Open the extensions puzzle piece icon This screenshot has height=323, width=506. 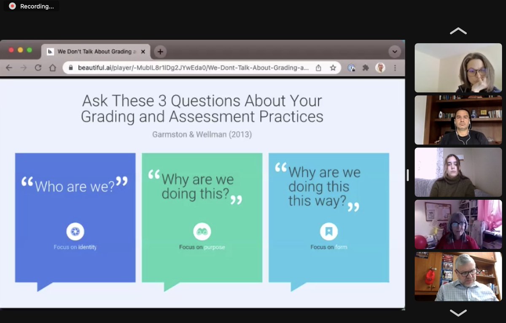[366, 68]
